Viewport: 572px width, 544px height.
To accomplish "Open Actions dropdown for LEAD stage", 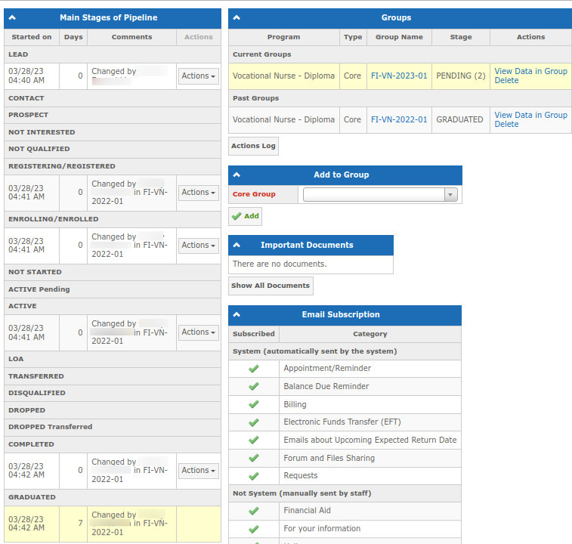I will [199, 76].
